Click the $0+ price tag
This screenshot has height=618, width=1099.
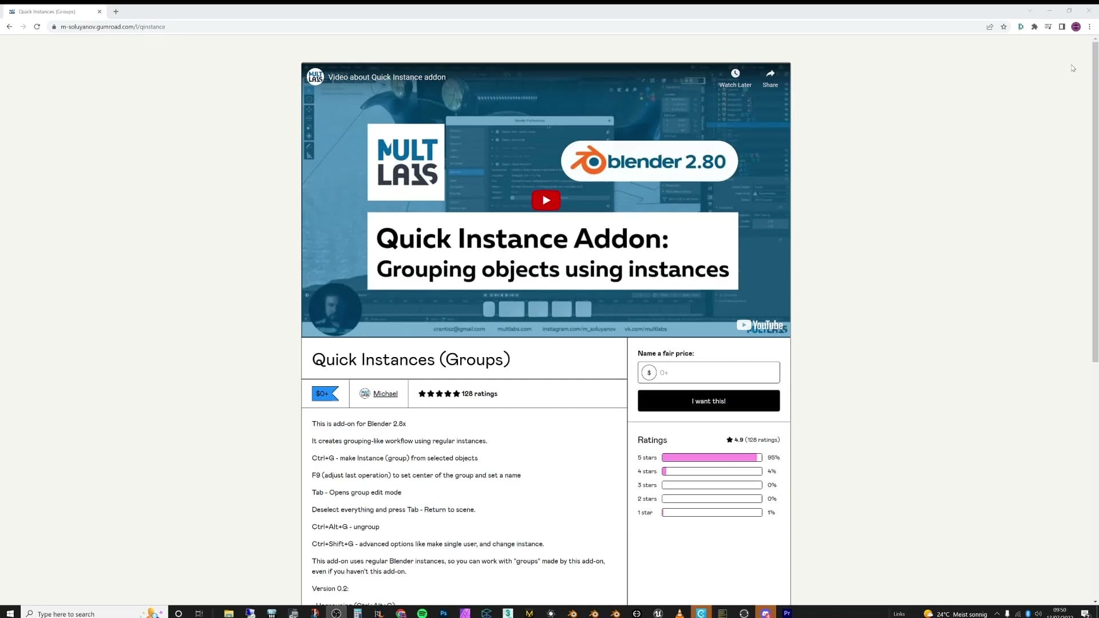point(325,394)
